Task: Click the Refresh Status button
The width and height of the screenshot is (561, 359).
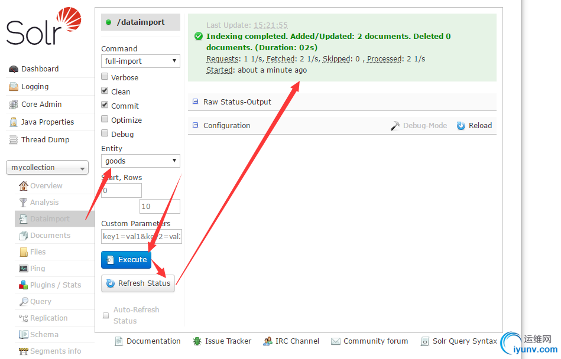Action: click(x=138, y=283)
